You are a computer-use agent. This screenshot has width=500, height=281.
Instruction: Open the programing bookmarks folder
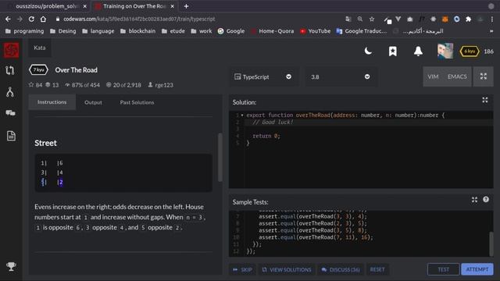(x=25, y=31)
